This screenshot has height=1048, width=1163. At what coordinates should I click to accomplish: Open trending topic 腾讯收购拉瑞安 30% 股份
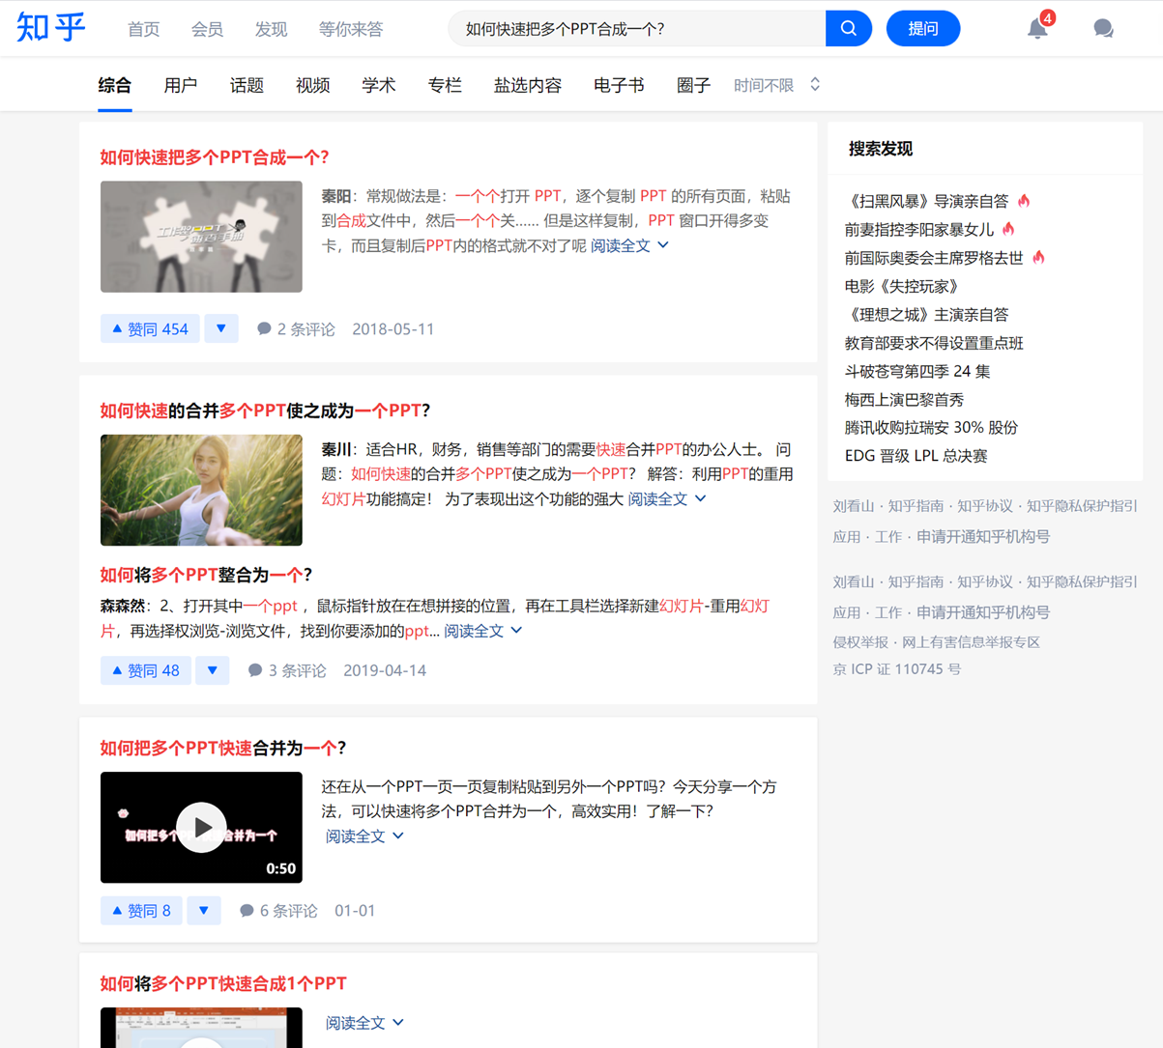point(930,427)
